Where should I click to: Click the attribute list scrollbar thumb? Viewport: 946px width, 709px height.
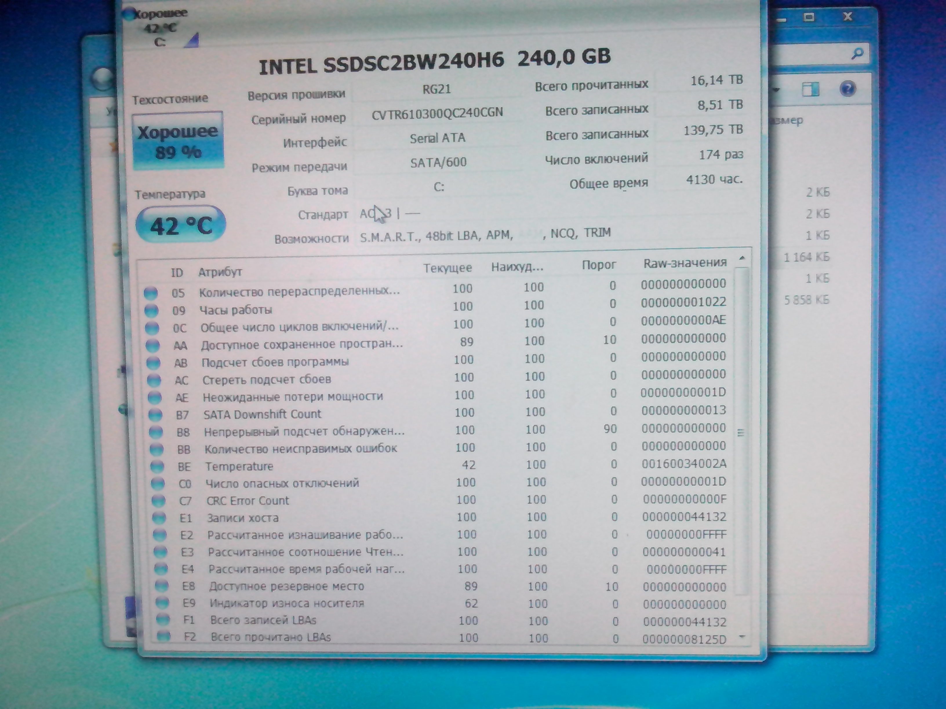(742, 432)
